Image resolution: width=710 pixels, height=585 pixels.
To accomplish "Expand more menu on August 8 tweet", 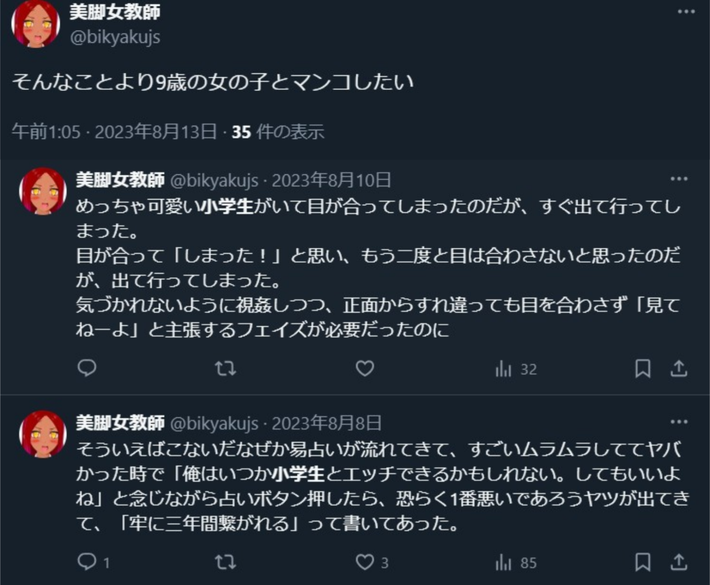I will [679, 422].
